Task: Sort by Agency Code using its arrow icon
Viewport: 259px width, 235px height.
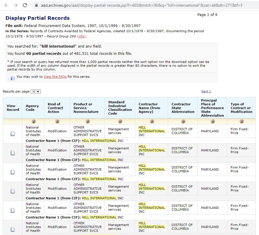Action: coord(34,121)
